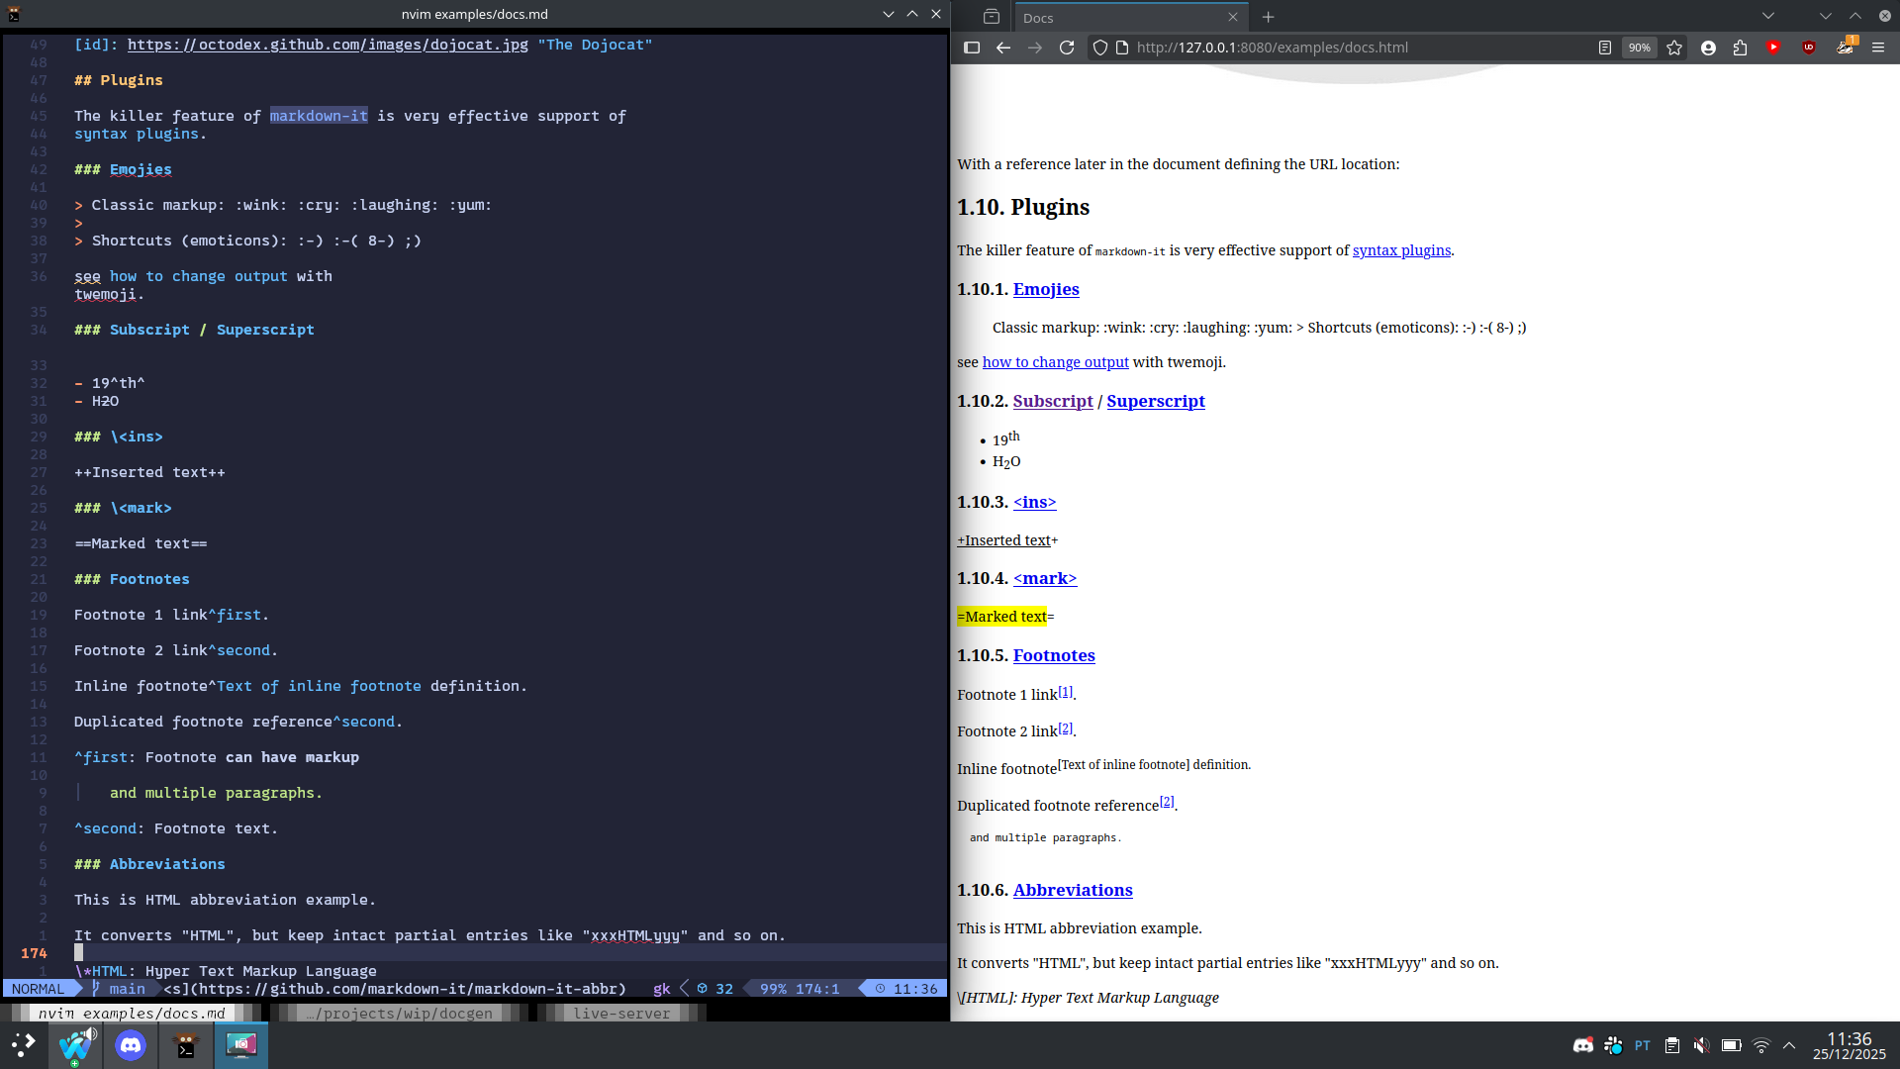Click the browser back arrow
This screenshot has height=1069, width=1900.
click(1003, 48)
